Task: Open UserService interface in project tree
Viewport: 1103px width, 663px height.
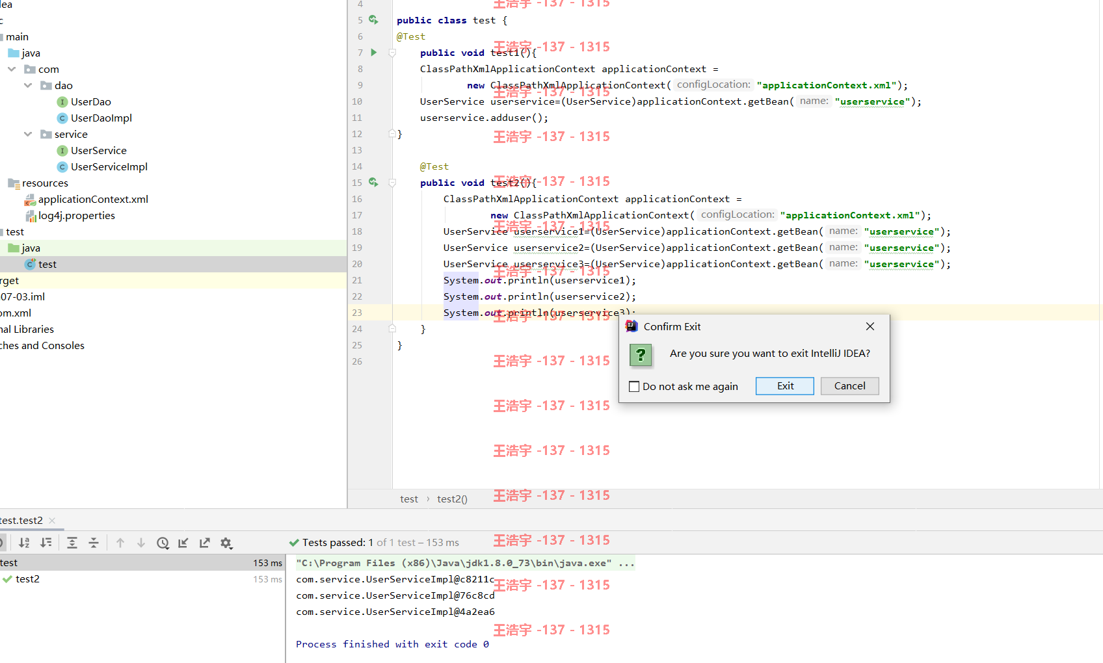Action: point(98,150)
